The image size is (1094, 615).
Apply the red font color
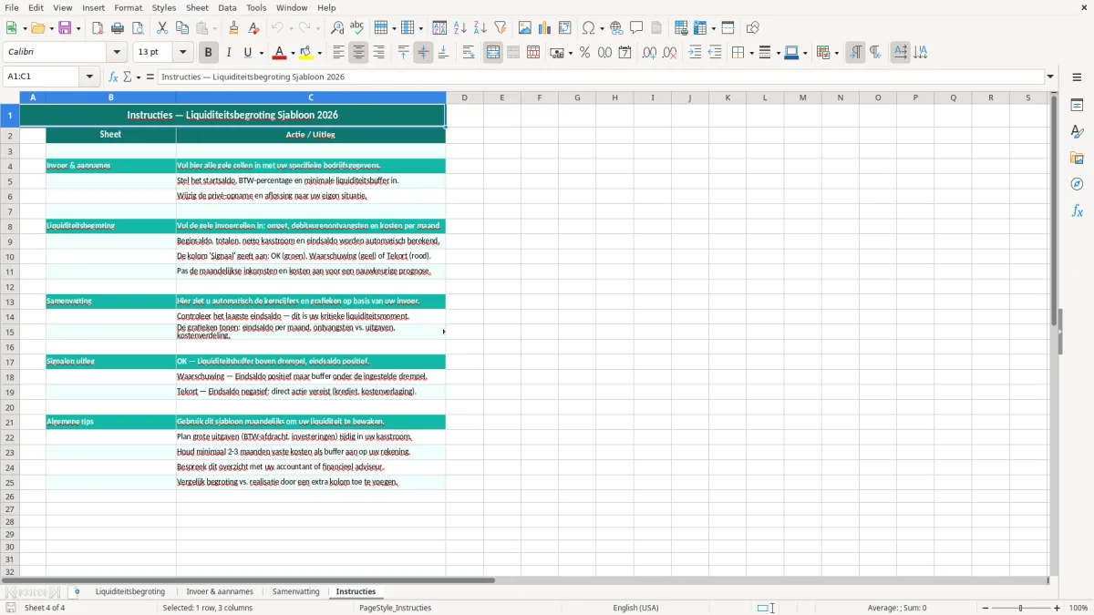(280, 53)
